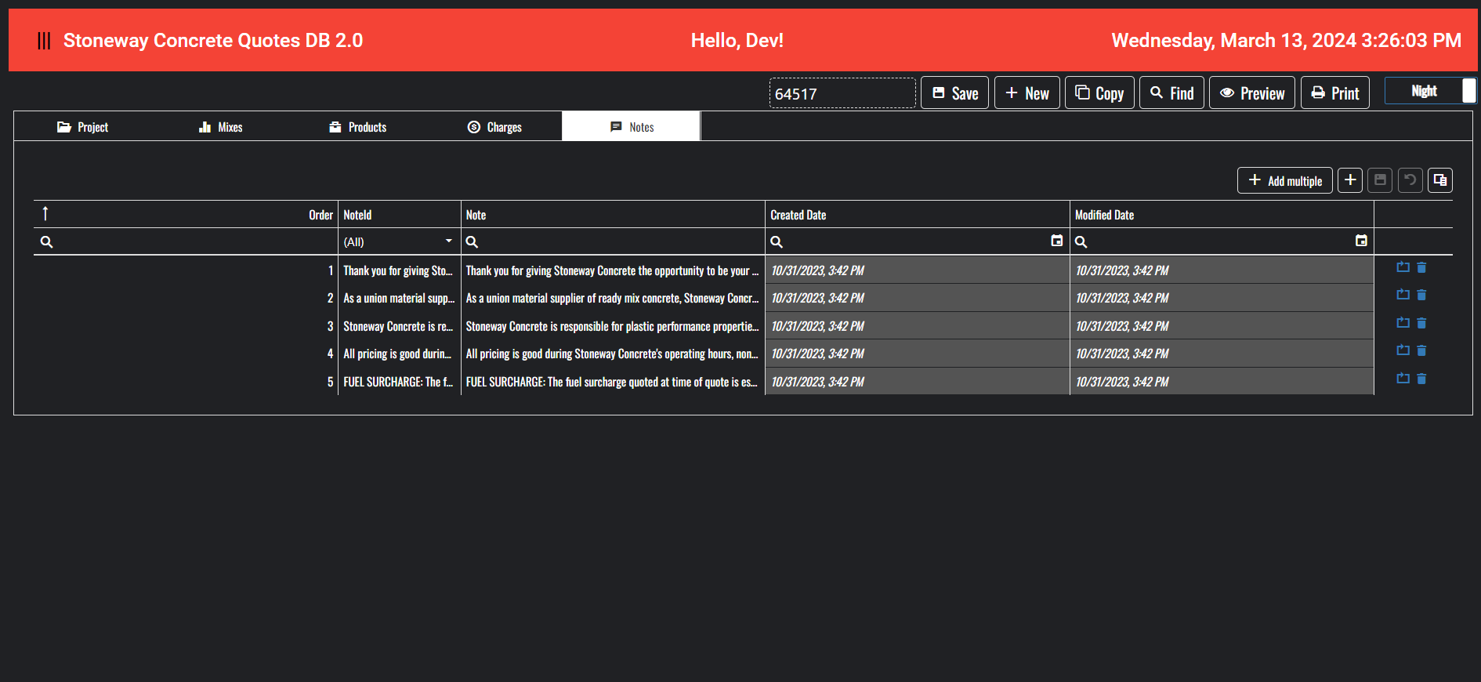
Task: Click the Preview button
Action: coord(1252,93)
